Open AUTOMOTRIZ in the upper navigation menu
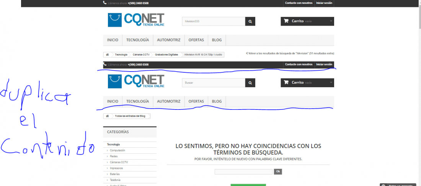Image resolution: width=421 pixels, height=186 pixels. [169, 40]
